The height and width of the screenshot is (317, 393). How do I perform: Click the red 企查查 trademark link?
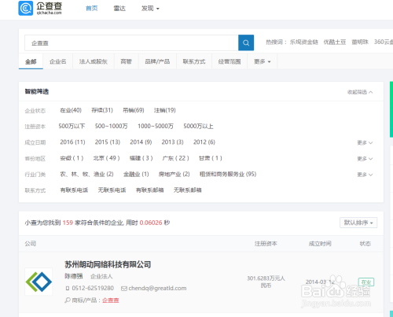pyautogui.click(x=111, y=300)
